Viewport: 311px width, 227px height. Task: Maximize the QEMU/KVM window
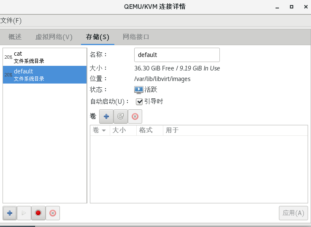[x=292, y=7]
